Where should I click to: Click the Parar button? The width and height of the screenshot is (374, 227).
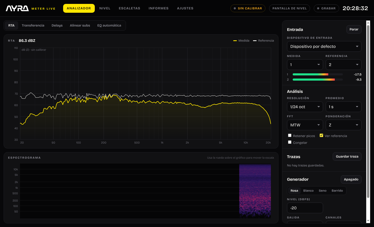coord(354,29)
